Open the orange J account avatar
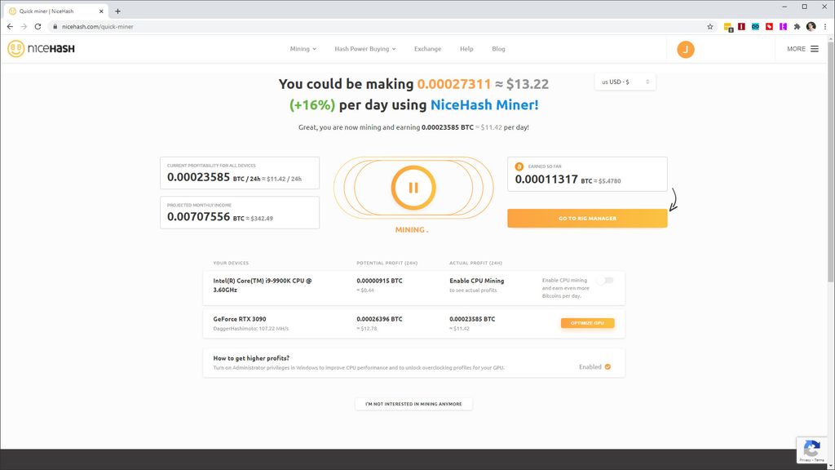835x470 pixels. click(685, 49)
